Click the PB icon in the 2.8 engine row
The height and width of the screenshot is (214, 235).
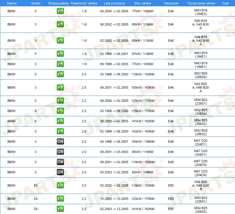point(60,131)
